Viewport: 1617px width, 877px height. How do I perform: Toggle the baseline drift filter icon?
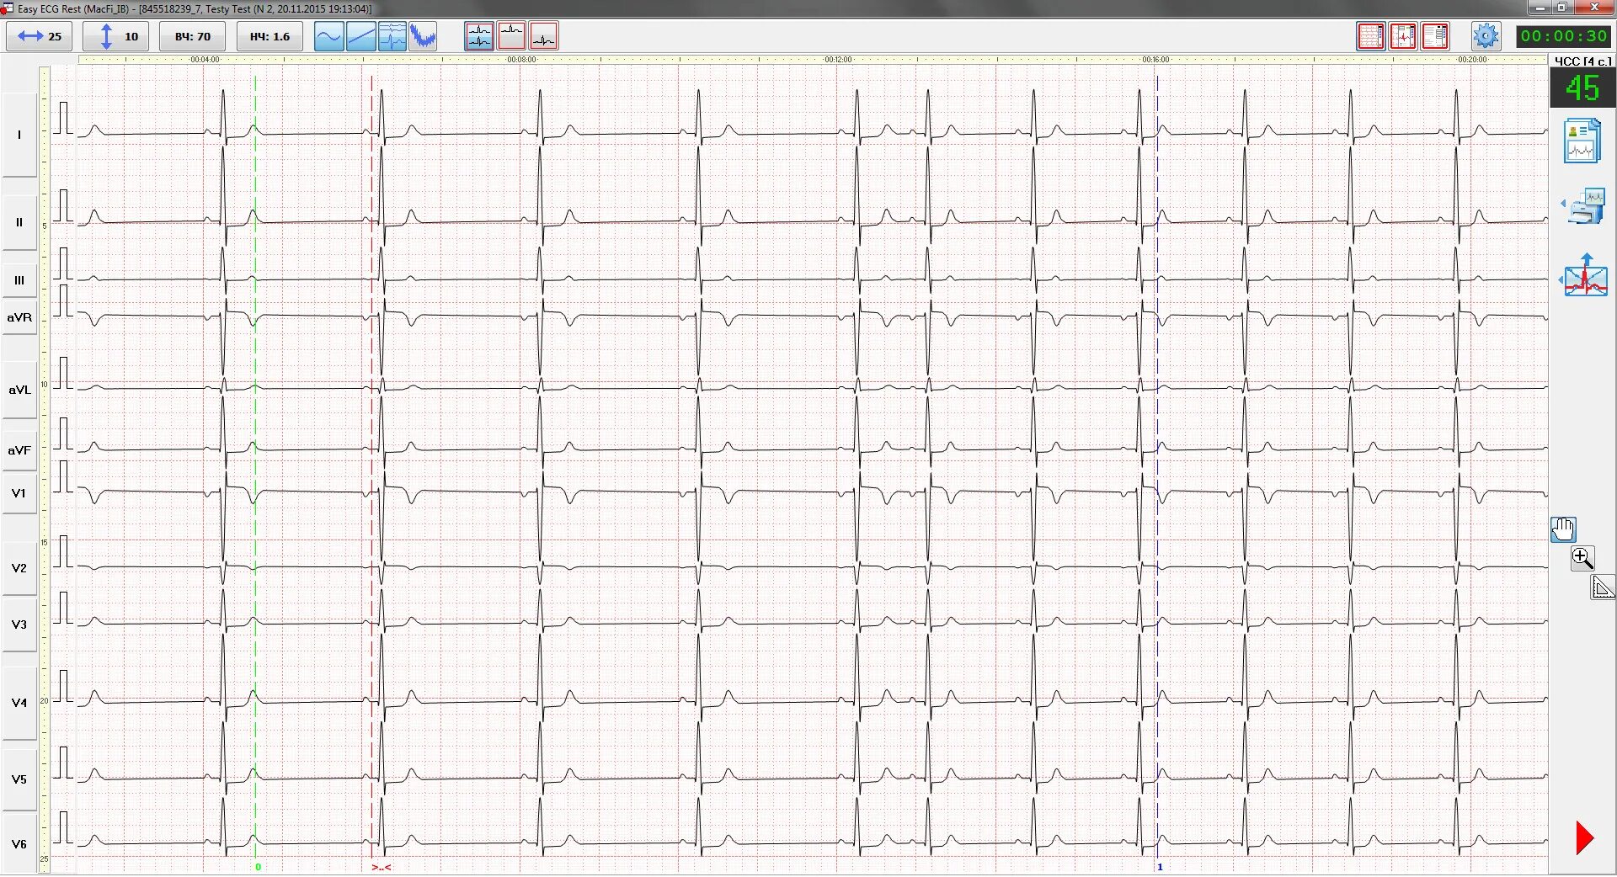pyautogui.click(x=360, y=36)
